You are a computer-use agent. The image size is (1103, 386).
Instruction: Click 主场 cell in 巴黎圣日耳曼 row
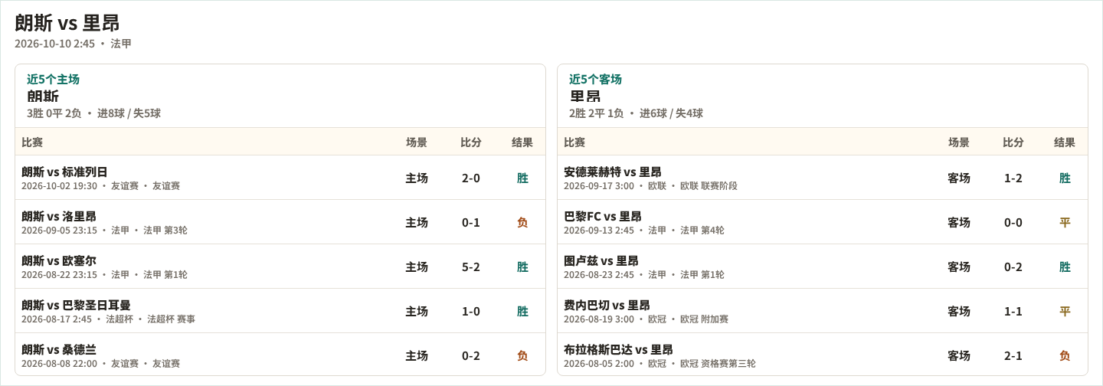click(x=417, y=311)
